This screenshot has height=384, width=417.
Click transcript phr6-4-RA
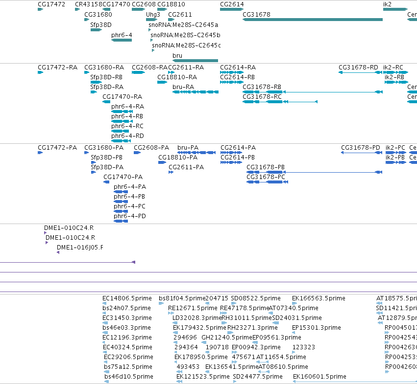pyautogui.click(x=128, y=107)
